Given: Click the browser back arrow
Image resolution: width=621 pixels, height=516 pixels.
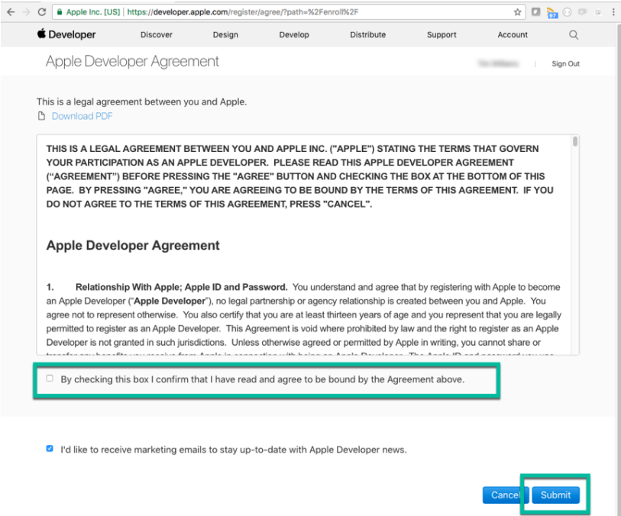Looking at the screenshot, I should (11, 11).
